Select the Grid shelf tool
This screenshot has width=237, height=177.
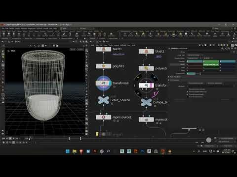click(24, 34)
